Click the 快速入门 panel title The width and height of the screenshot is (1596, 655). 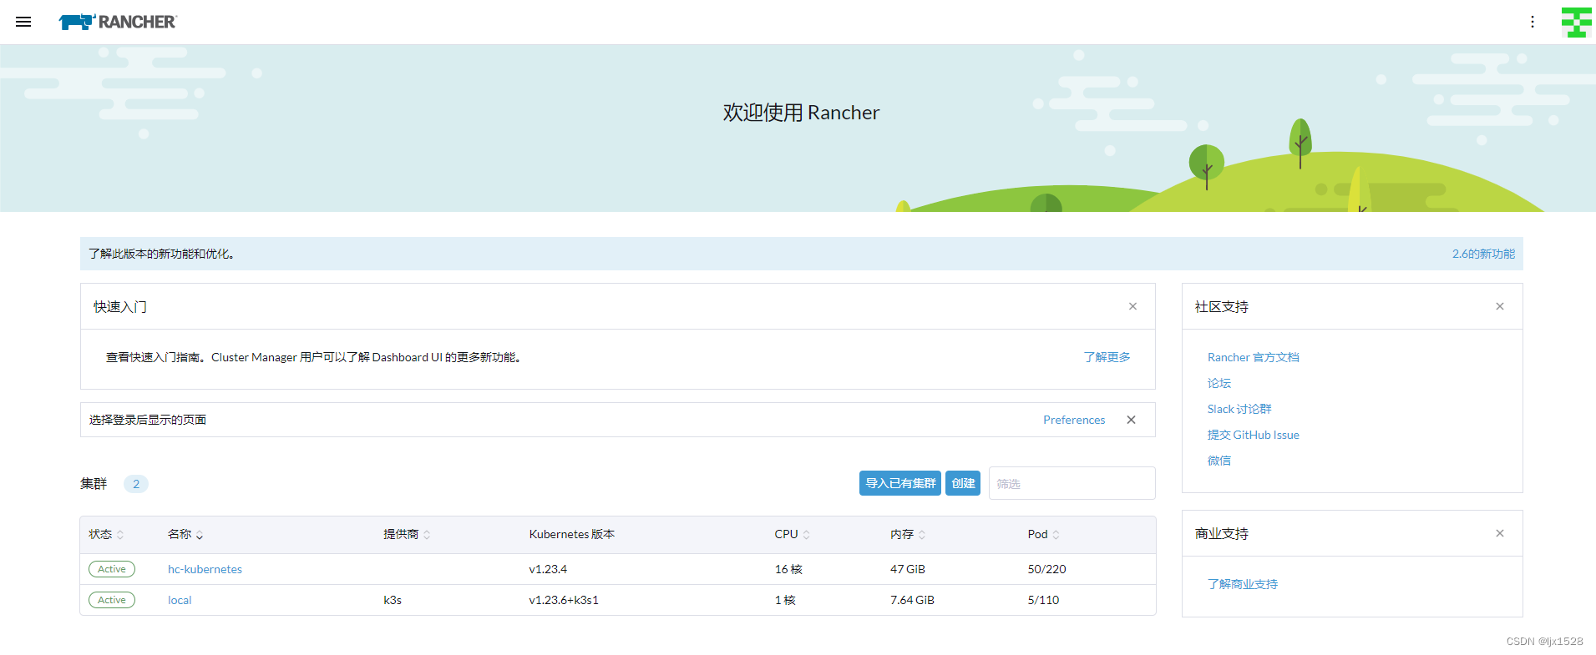tap(120, 306)
